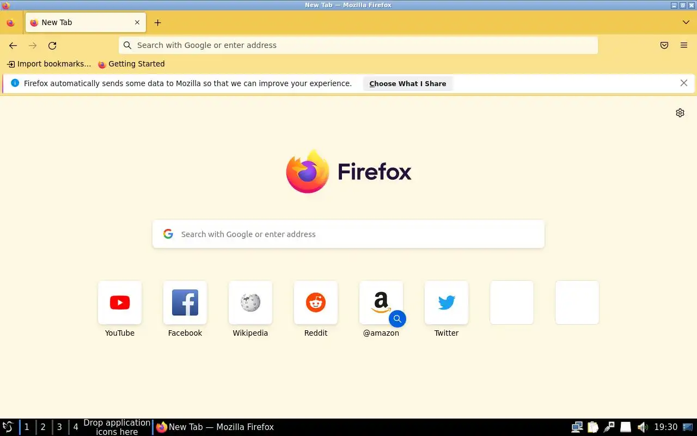Open the IceWM start menu bird icon

(8, 427)
